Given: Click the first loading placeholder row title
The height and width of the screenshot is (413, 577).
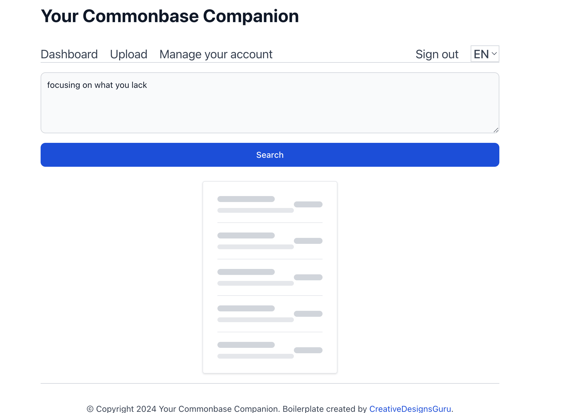Looking at the screenshot, I should point(246,199).
